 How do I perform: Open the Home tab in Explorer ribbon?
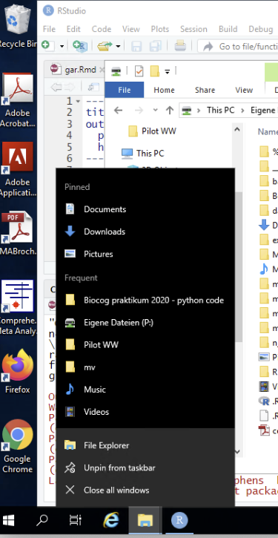point(164,90)
